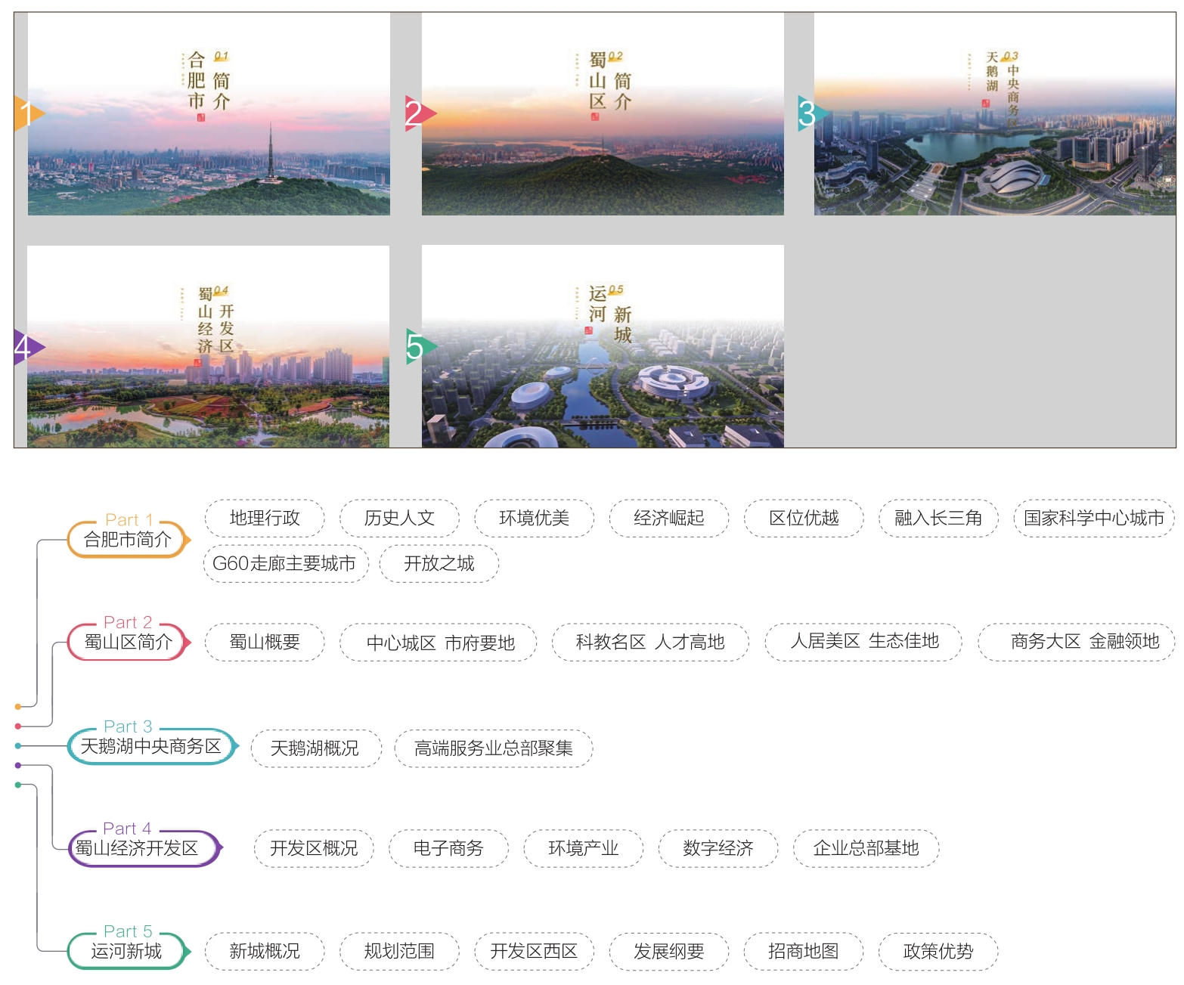Click the orange number 1 arrow marker
Viewport: 1184px width, 985px height.
pyautogui.click(x=29, y=113)
